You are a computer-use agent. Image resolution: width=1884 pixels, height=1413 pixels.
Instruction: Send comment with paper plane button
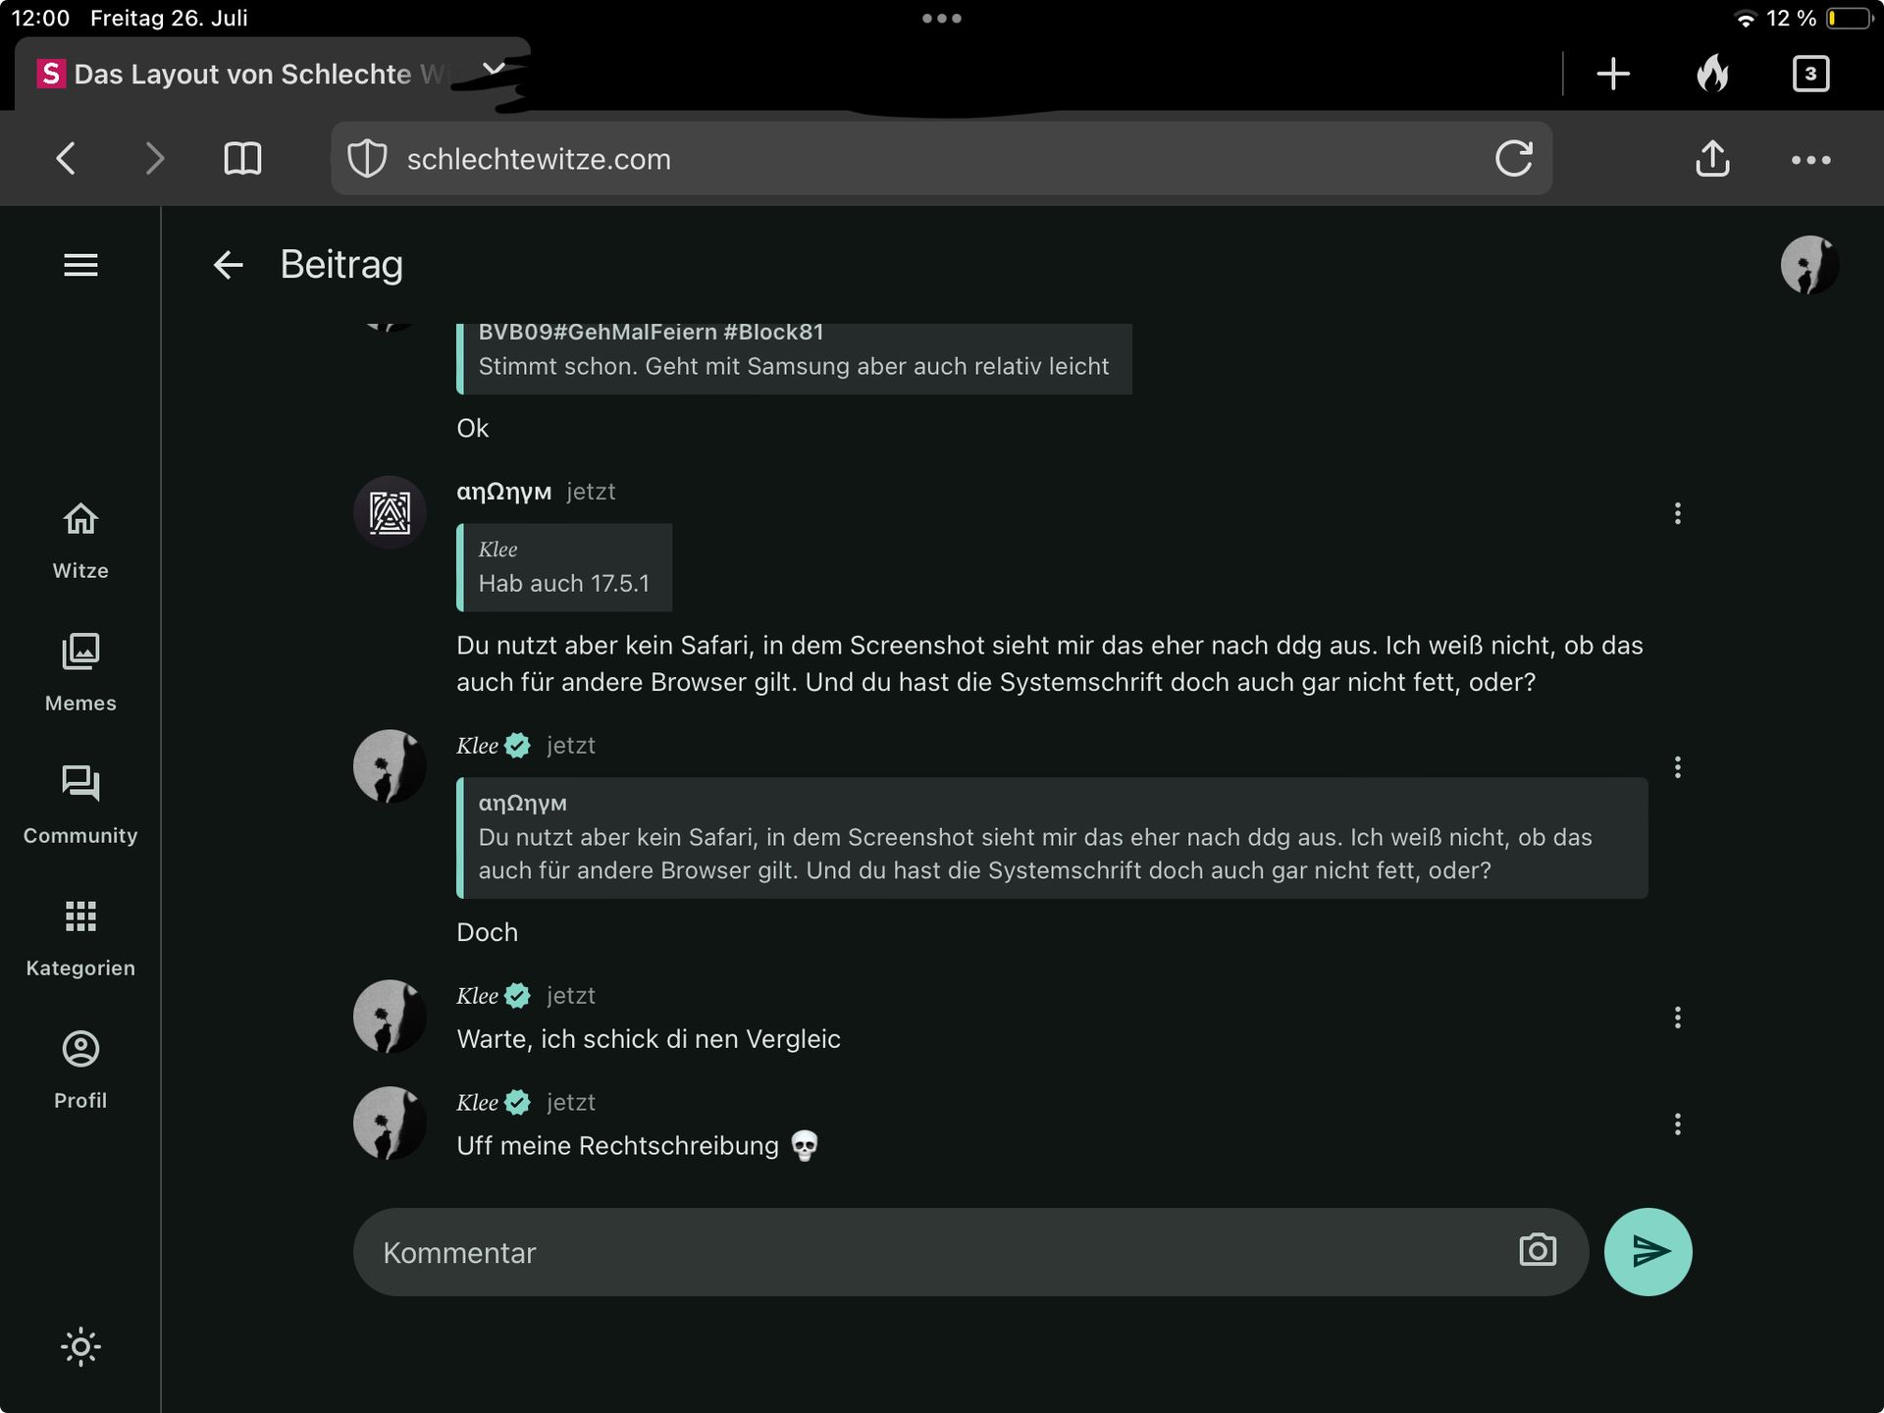(x=1648, y=1251)
